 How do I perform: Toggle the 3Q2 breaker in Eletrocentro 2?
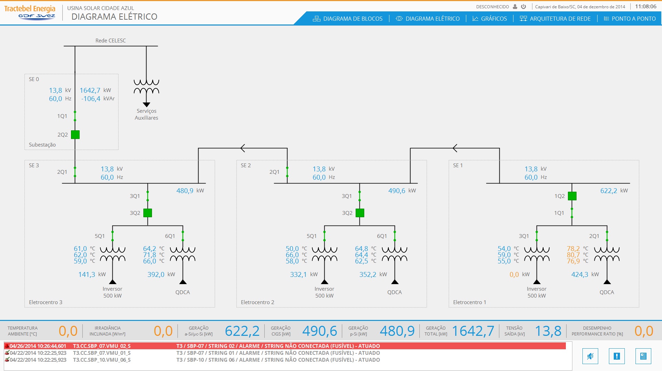[x=360, y=213]
